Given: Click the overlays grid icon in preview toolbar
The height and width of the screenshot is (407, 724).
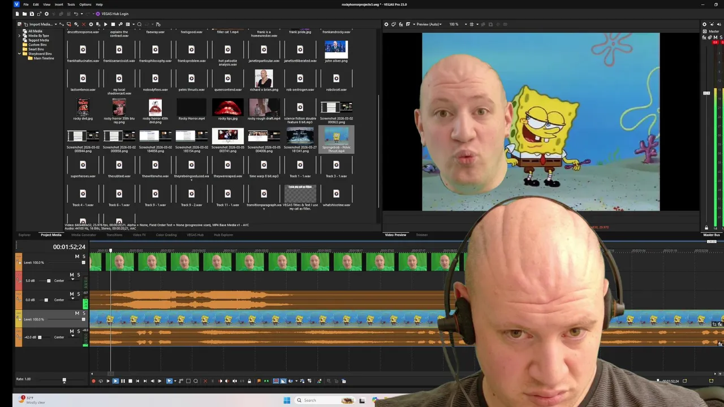Looking at the screenshot, I should tap(472, 24).
